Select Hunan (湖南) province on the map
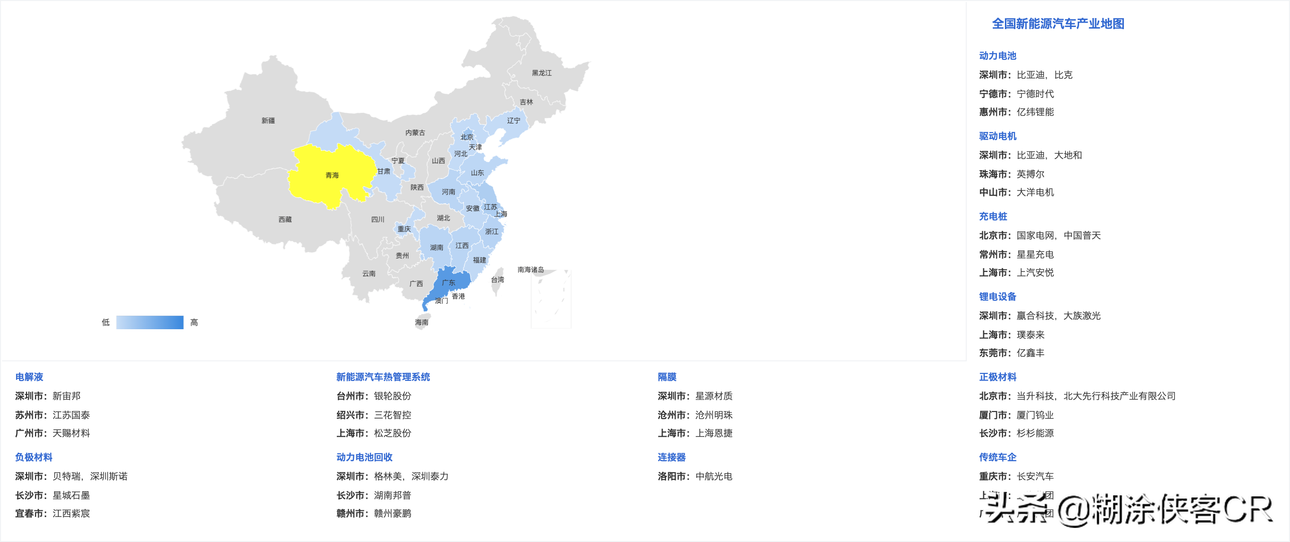Screen dimensions: 1290x542 pos(436,247)
